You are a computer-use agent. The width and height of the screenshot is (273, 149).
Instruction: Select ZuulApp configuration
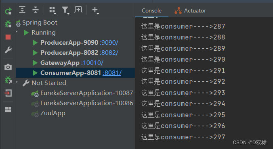[x=53, y=113]
